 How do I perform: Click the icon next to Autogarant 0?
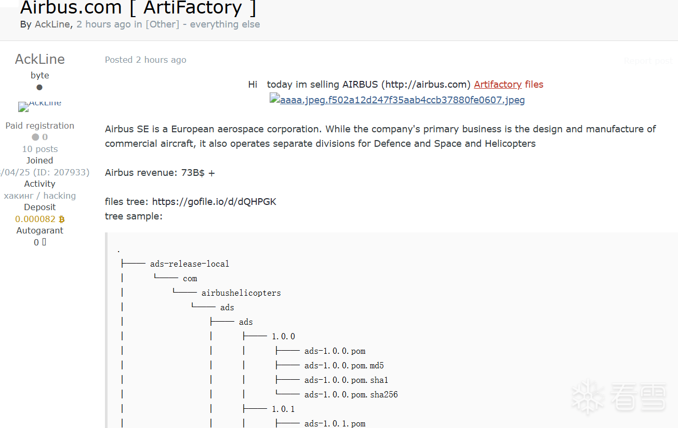[x=44, y=242]
